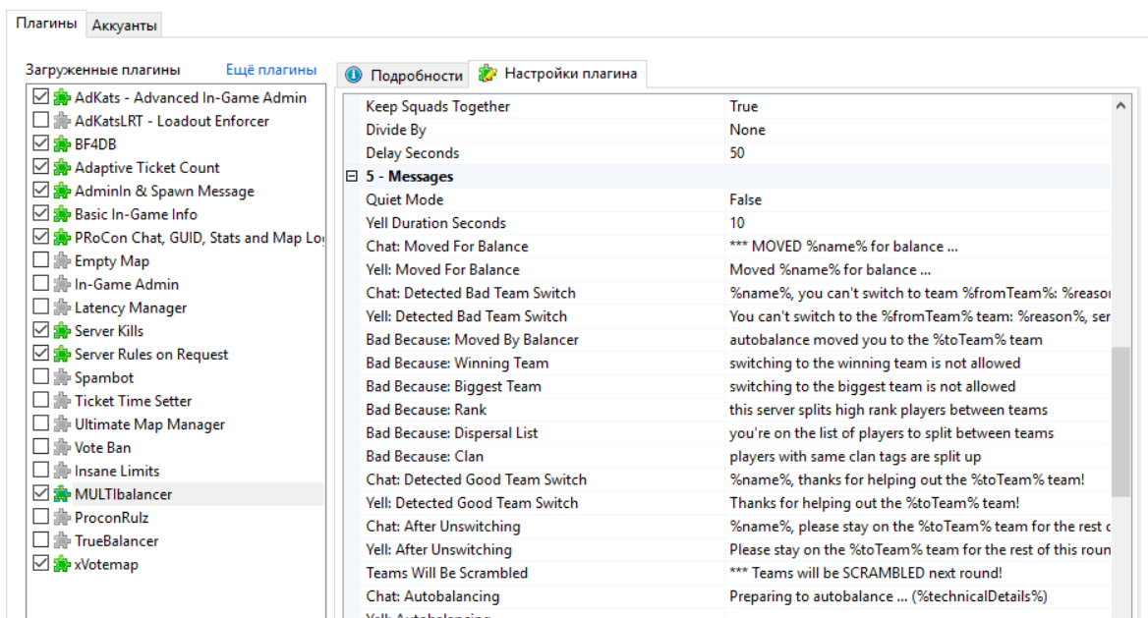Click the settings panel vertical scrollbar thumb
1148x618 pixels.
click(x=1120, y=422)
